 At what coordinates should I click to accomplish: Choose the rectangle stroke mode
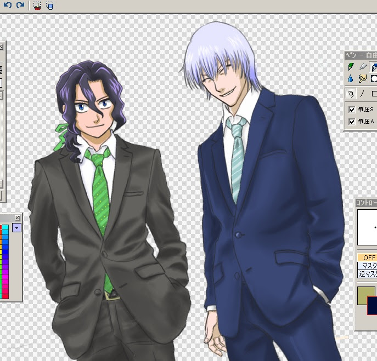pos(374,93)
